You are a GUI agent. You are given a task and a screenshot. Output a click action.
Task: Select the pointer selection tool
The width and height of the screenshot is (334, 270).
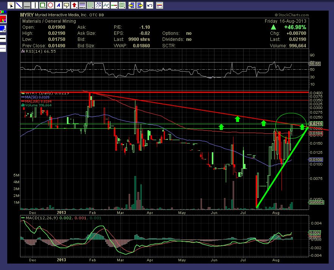11,5
